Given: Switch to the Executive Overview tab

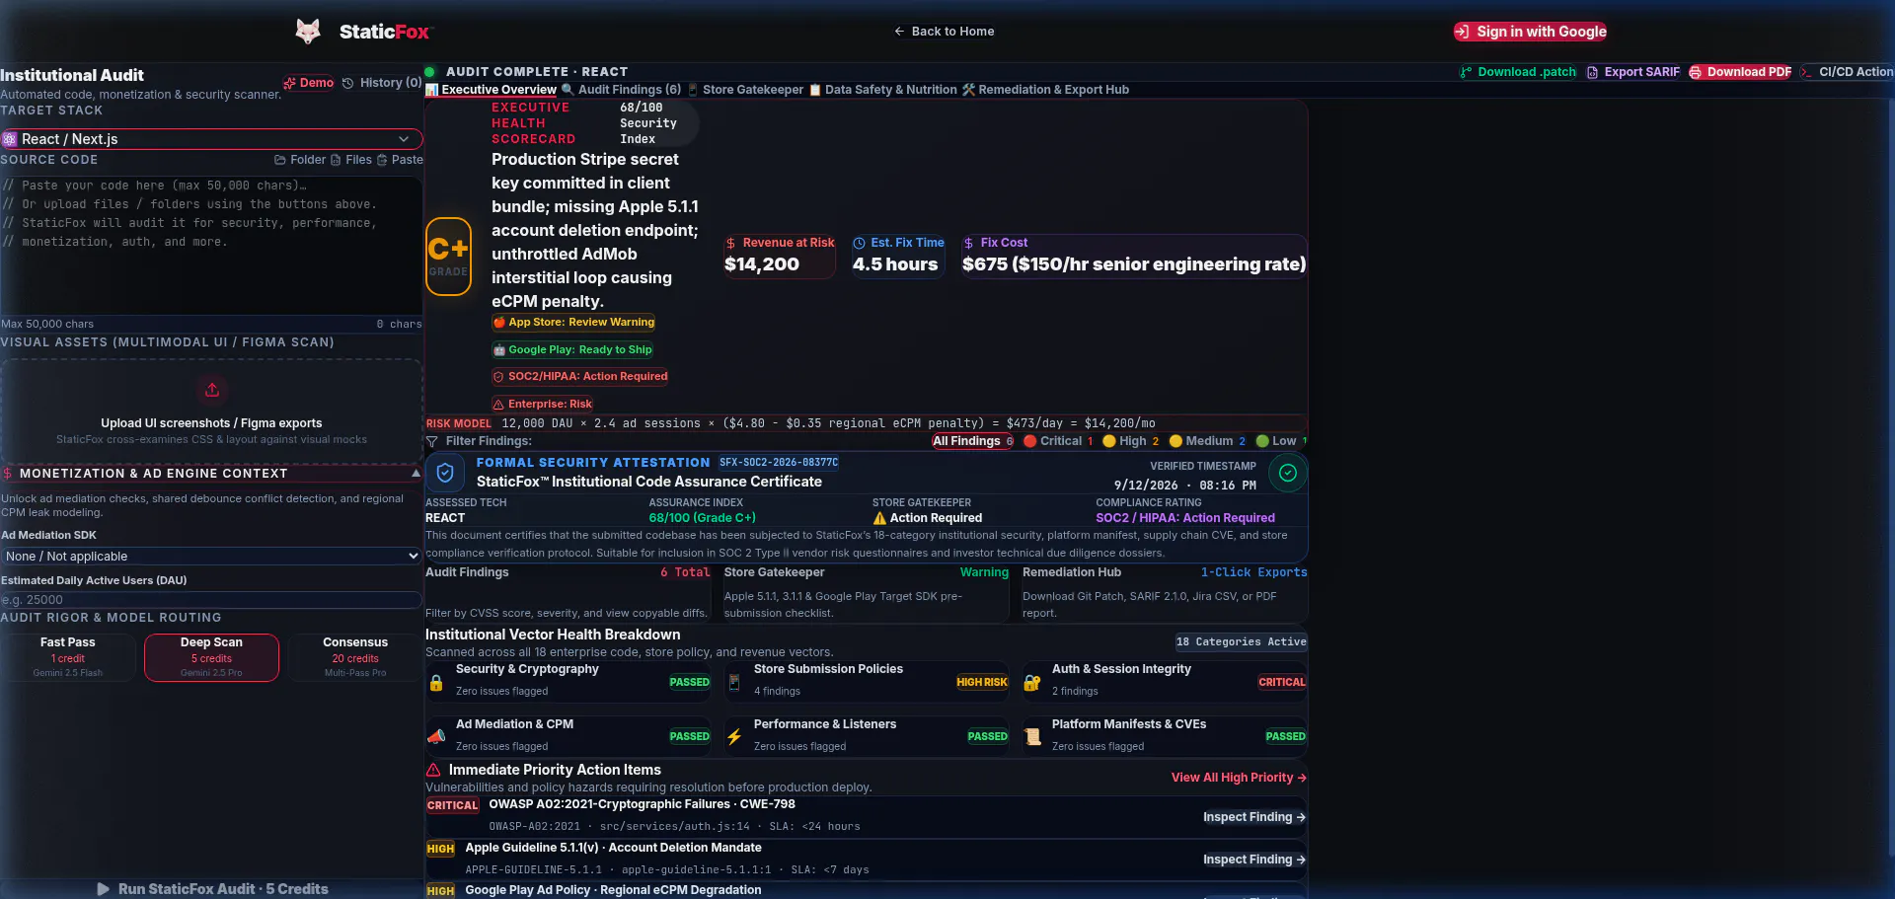Looking at the screenshot, I should 491,90.
